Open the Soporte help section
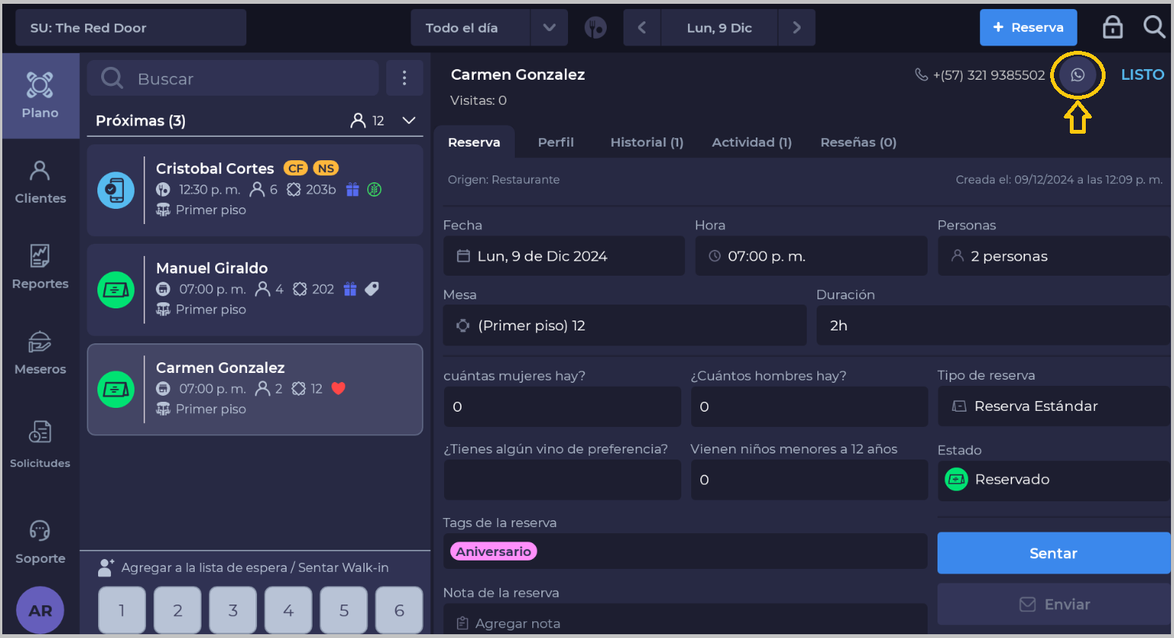1174x638 pixels. 40,542
